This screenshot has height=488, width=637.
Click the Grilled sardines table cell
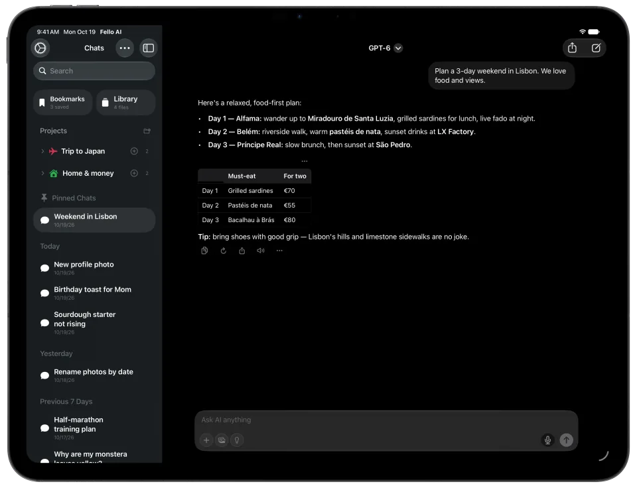coord(250,191)
